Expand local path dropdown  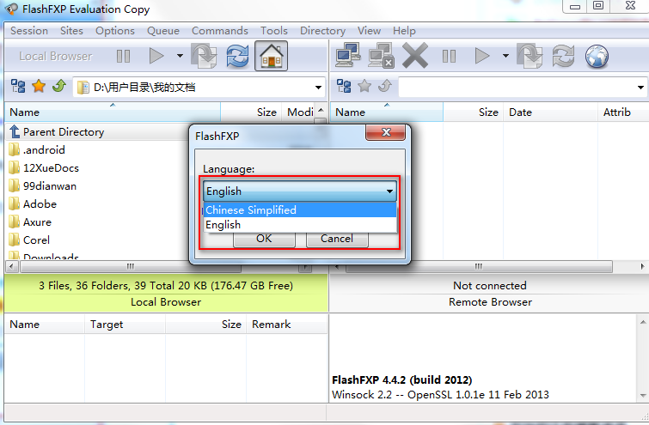coord(318,88)
